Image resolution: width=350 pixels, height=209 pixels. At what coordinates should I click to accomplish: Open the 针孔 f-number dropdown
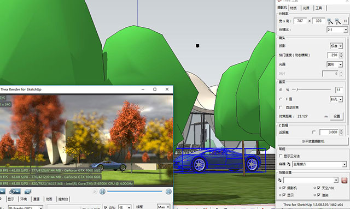336,99
